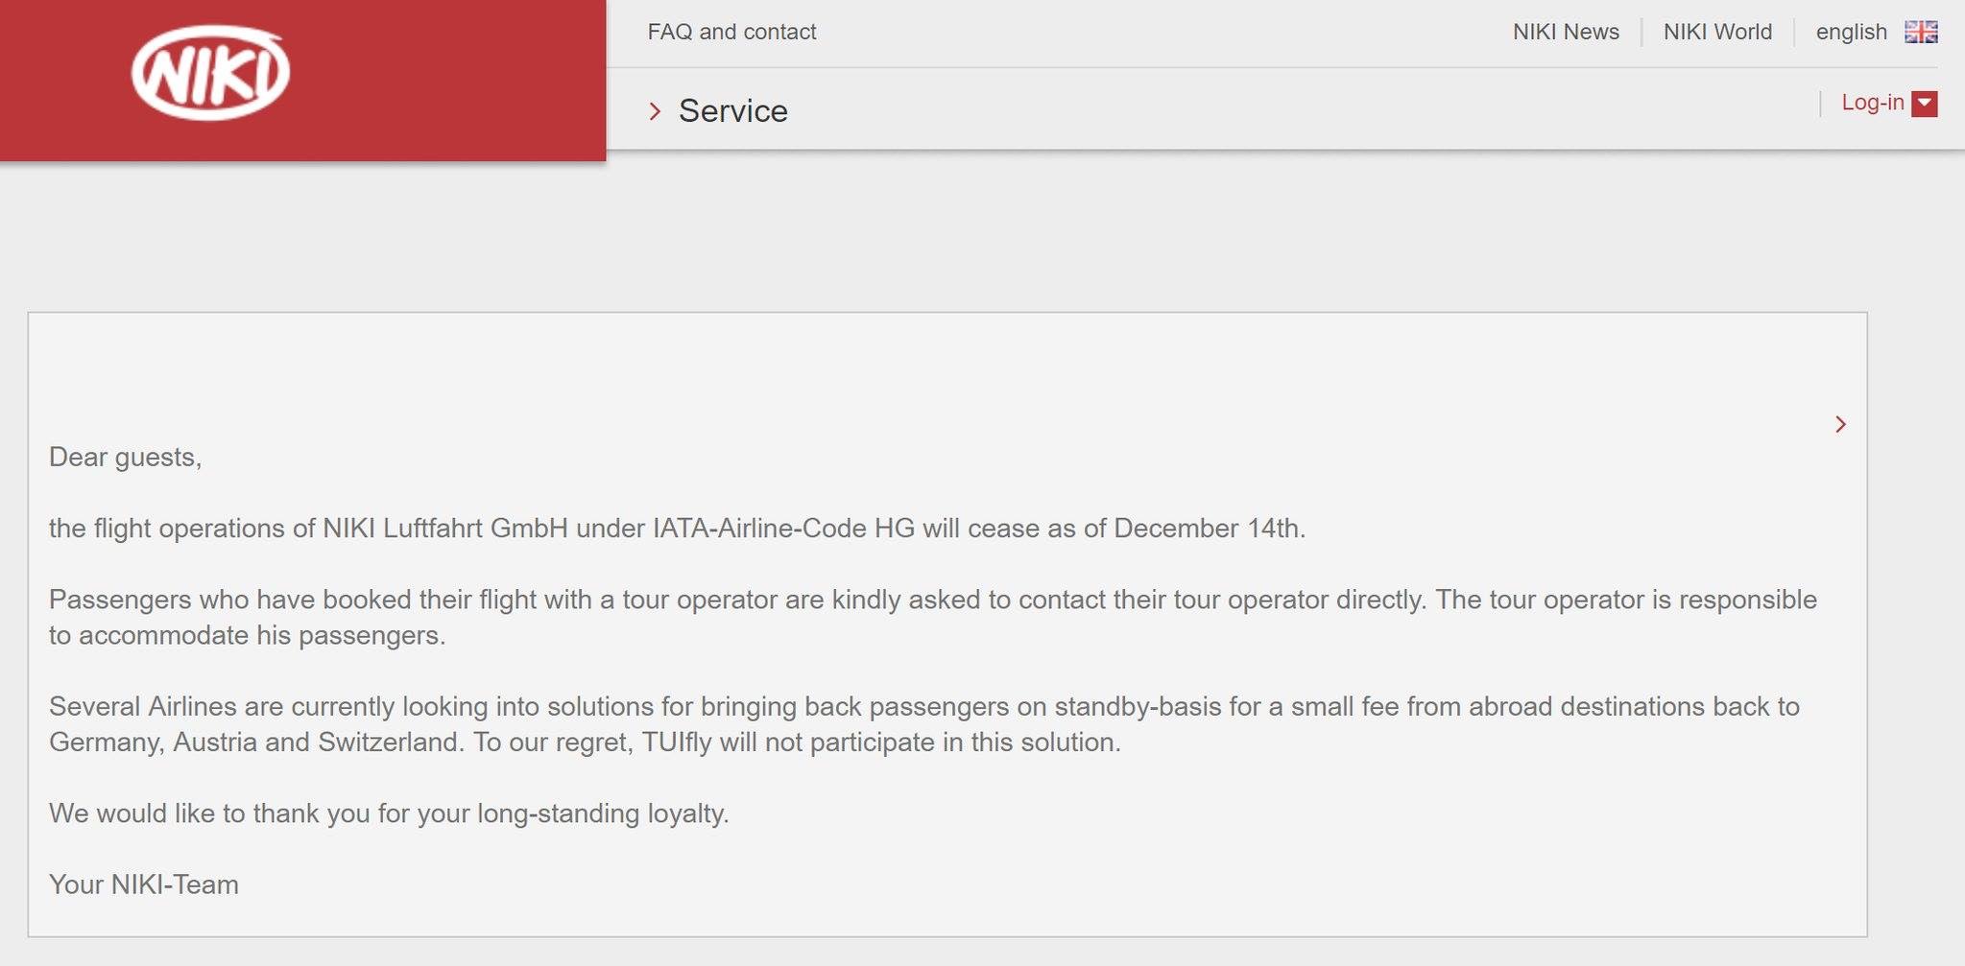Click "Germany, Austria and Switzerland" text

click(x=254, y=742)
